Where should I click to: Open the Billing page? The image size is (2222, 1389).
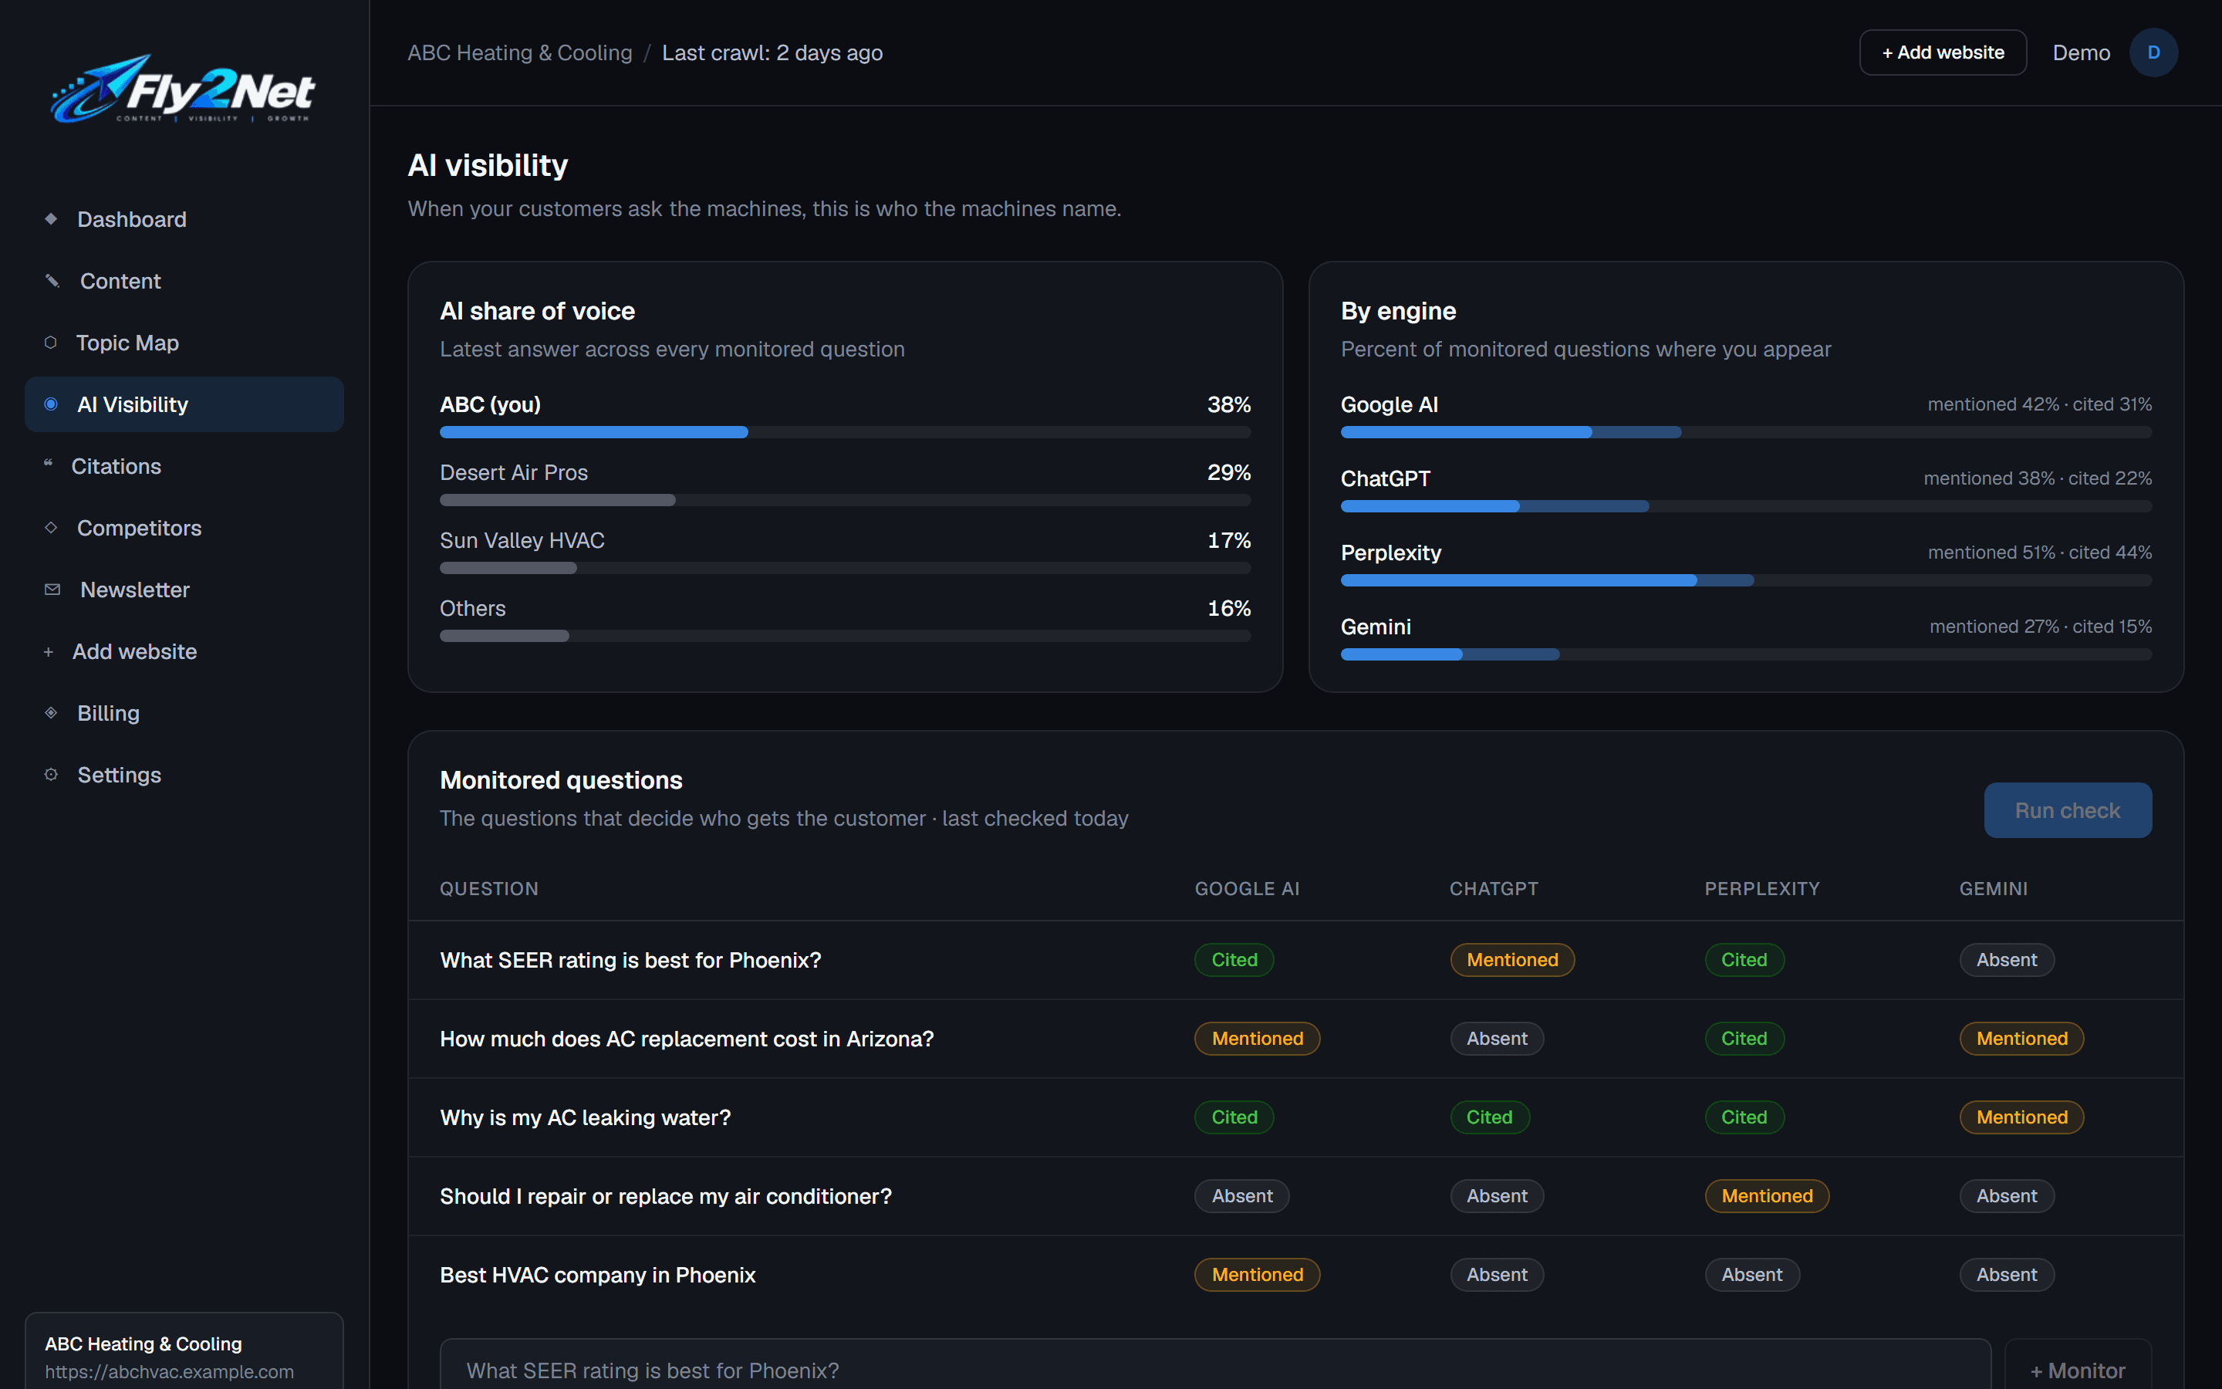[184, 713]
